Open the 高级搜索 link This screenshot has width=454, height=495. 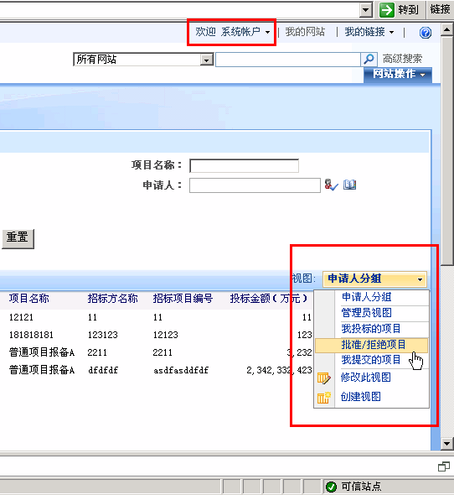coord(402,59)
